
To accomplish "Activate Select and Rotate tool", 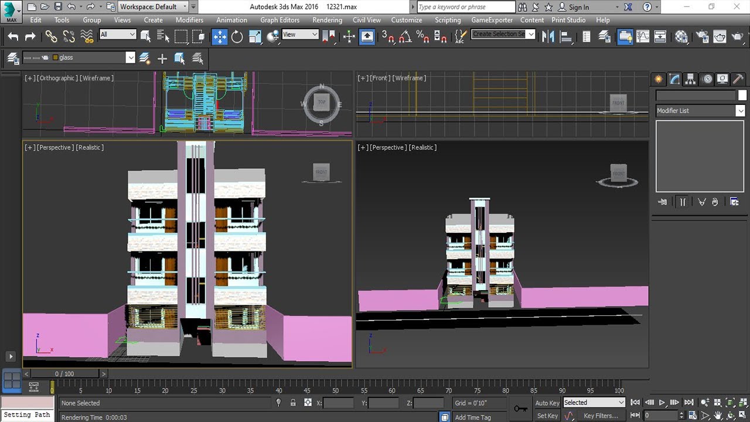I will (237, 36).
